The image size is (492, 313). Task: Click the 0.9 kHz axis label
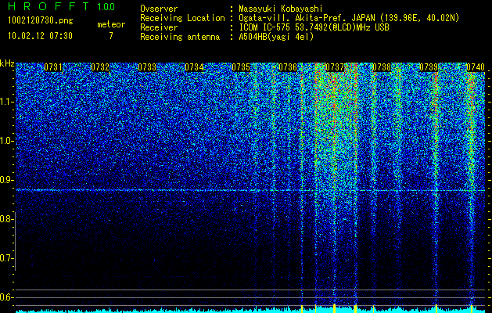tap(6, 180)
